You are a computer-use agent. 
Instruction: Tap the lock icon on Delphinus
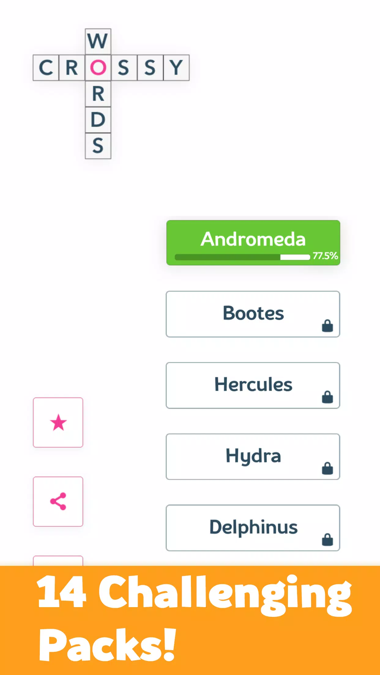(x=327, y=539)
